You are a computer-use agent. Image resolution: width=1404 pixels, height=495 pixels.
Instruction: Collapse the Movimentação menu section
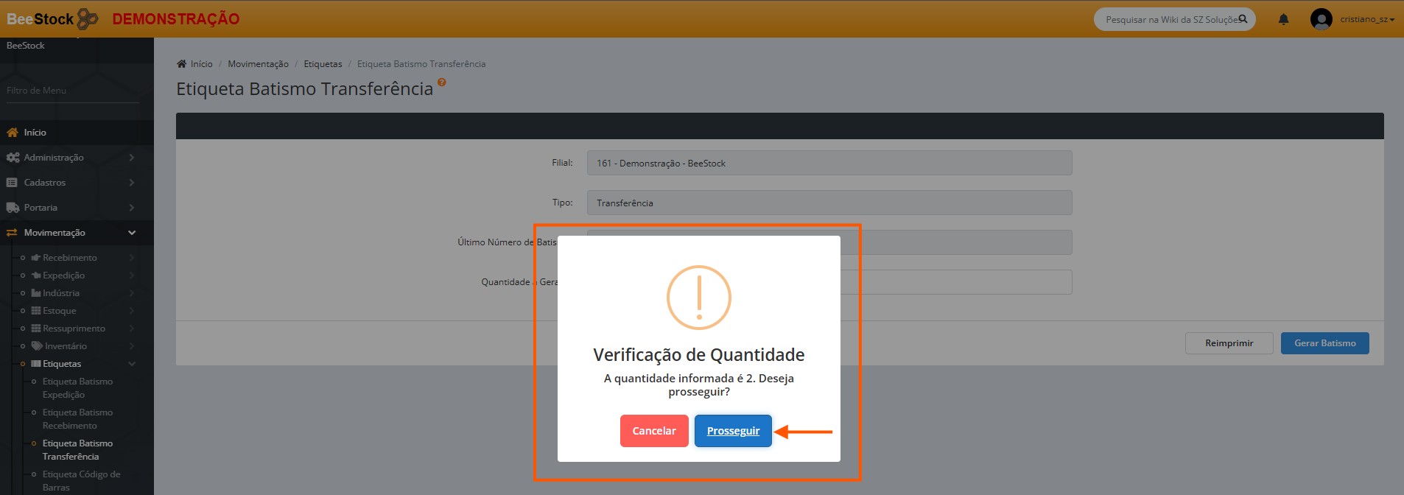click(131, 233)
